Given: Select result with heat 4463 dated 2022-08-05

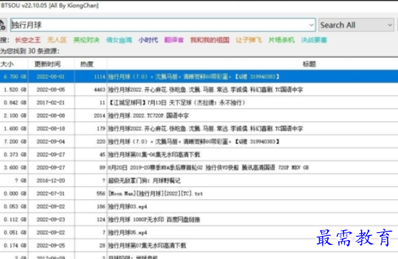Looking at the screenshot, I should click(x=199, y=89).
